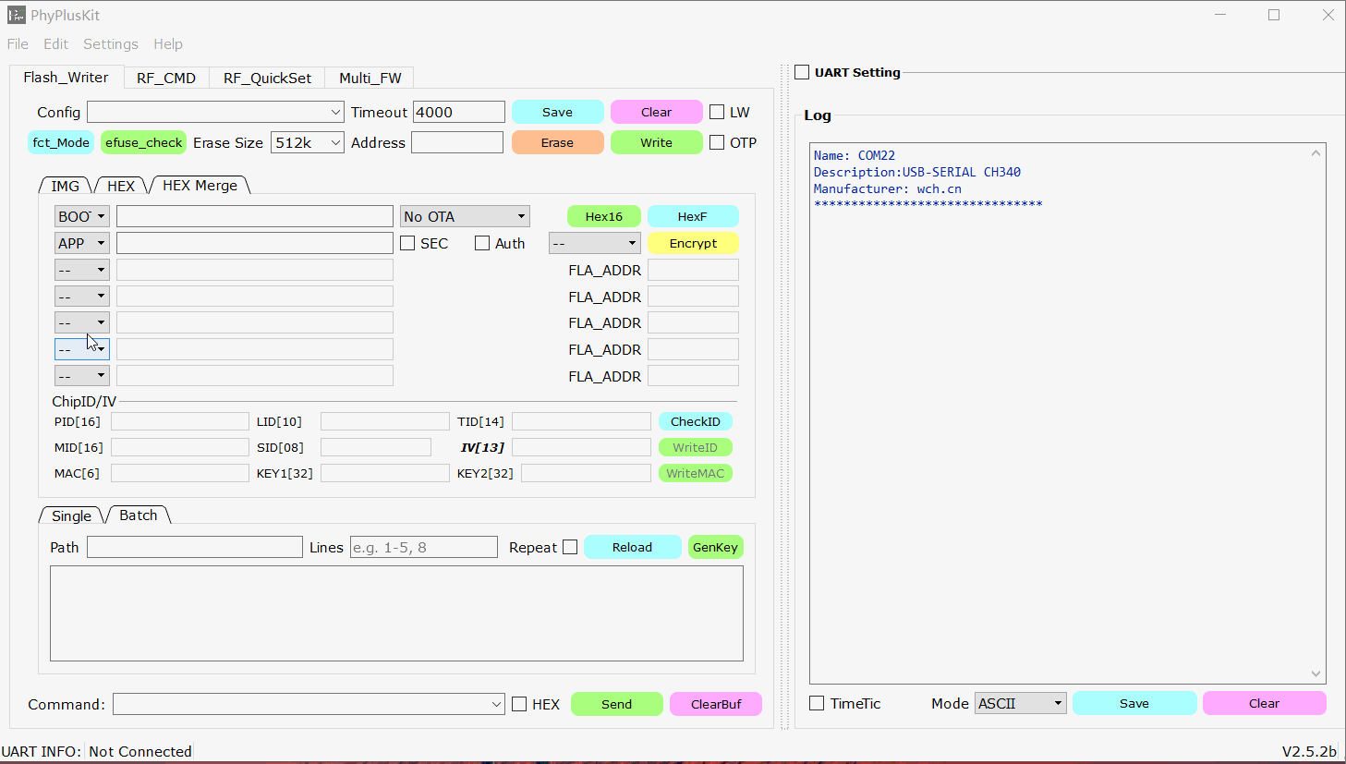The width and height of the screenshot is (1346, 764).
Task: Click the ClearBuf button
Action: [716, 704]
